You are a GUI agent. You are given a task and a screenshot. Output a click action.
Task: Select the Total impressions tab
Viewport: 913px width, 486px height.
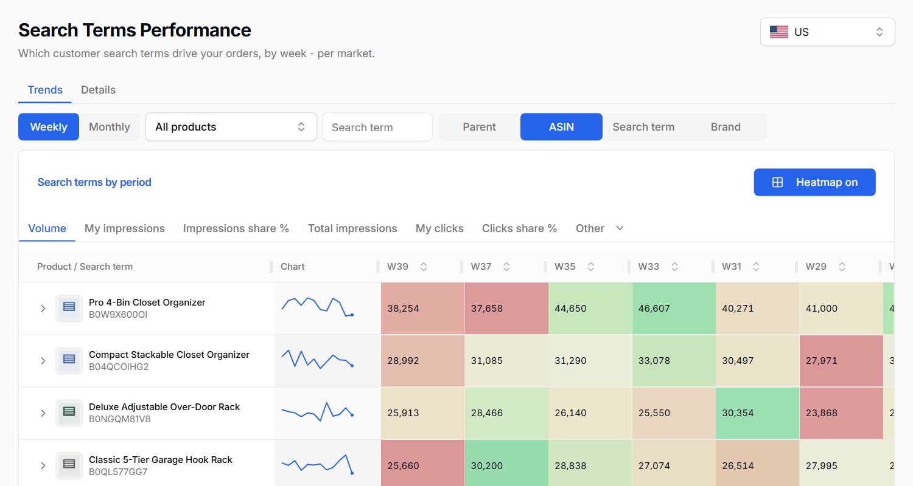[x=352, y=228]
